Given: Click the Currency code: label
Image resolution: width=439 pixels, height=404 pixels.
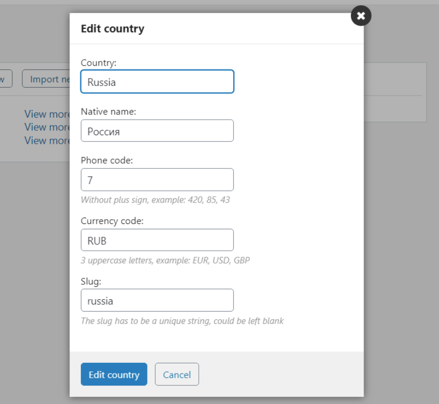Looking at the screenshot, I should (x=112, y=221).
